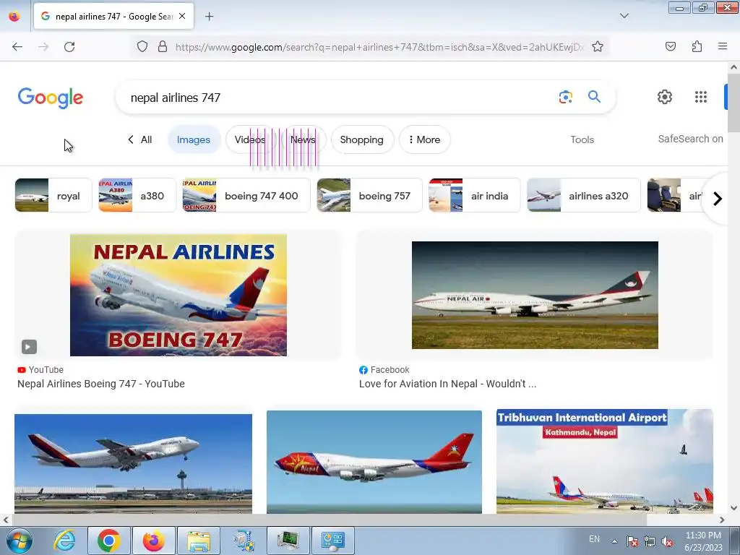Filter by airlines a320 chip
Viewport: 740px width, 555px height.
click(x=584, y=195)
